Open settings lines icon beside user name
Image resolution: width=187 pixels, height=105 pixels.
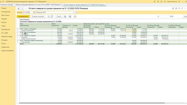click(179, 1)
